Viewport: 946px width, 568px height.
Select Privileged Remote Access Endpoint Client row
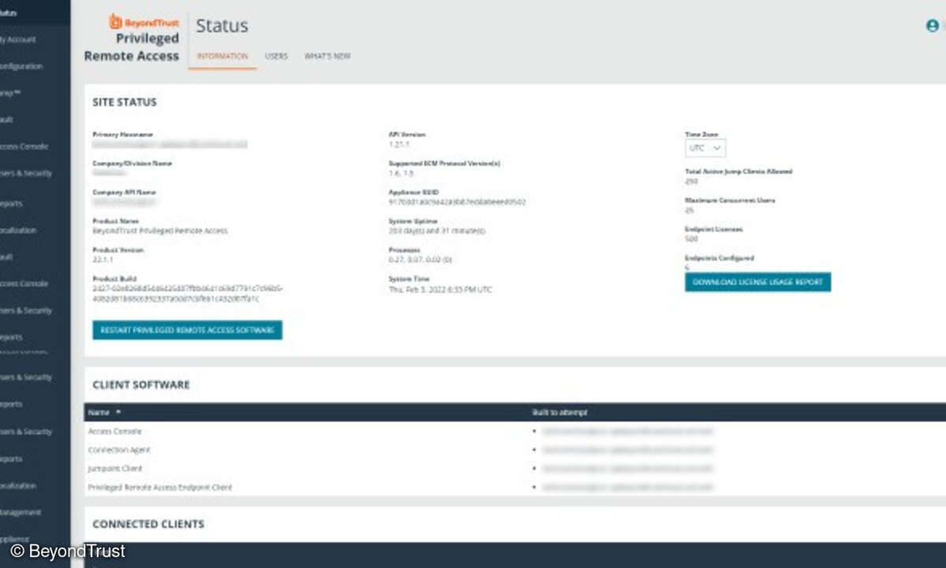(x=516, y=488)
